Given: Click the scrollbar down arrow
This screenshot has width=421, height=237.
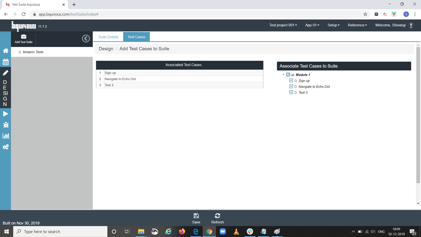Looking at the screenshot, I should click(x=418, y=204).
